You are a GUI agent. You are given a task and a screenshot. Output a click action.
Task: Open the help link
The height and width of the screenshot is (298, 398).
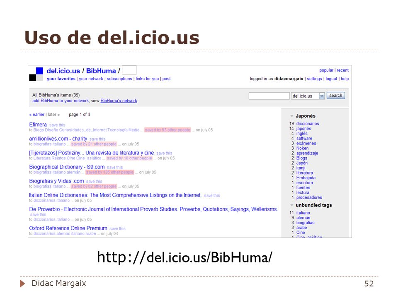pos(345,79)
